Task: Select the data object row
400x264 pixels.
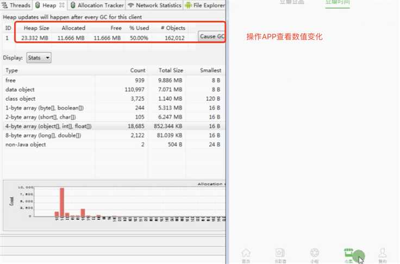Action: pos(114,90)
